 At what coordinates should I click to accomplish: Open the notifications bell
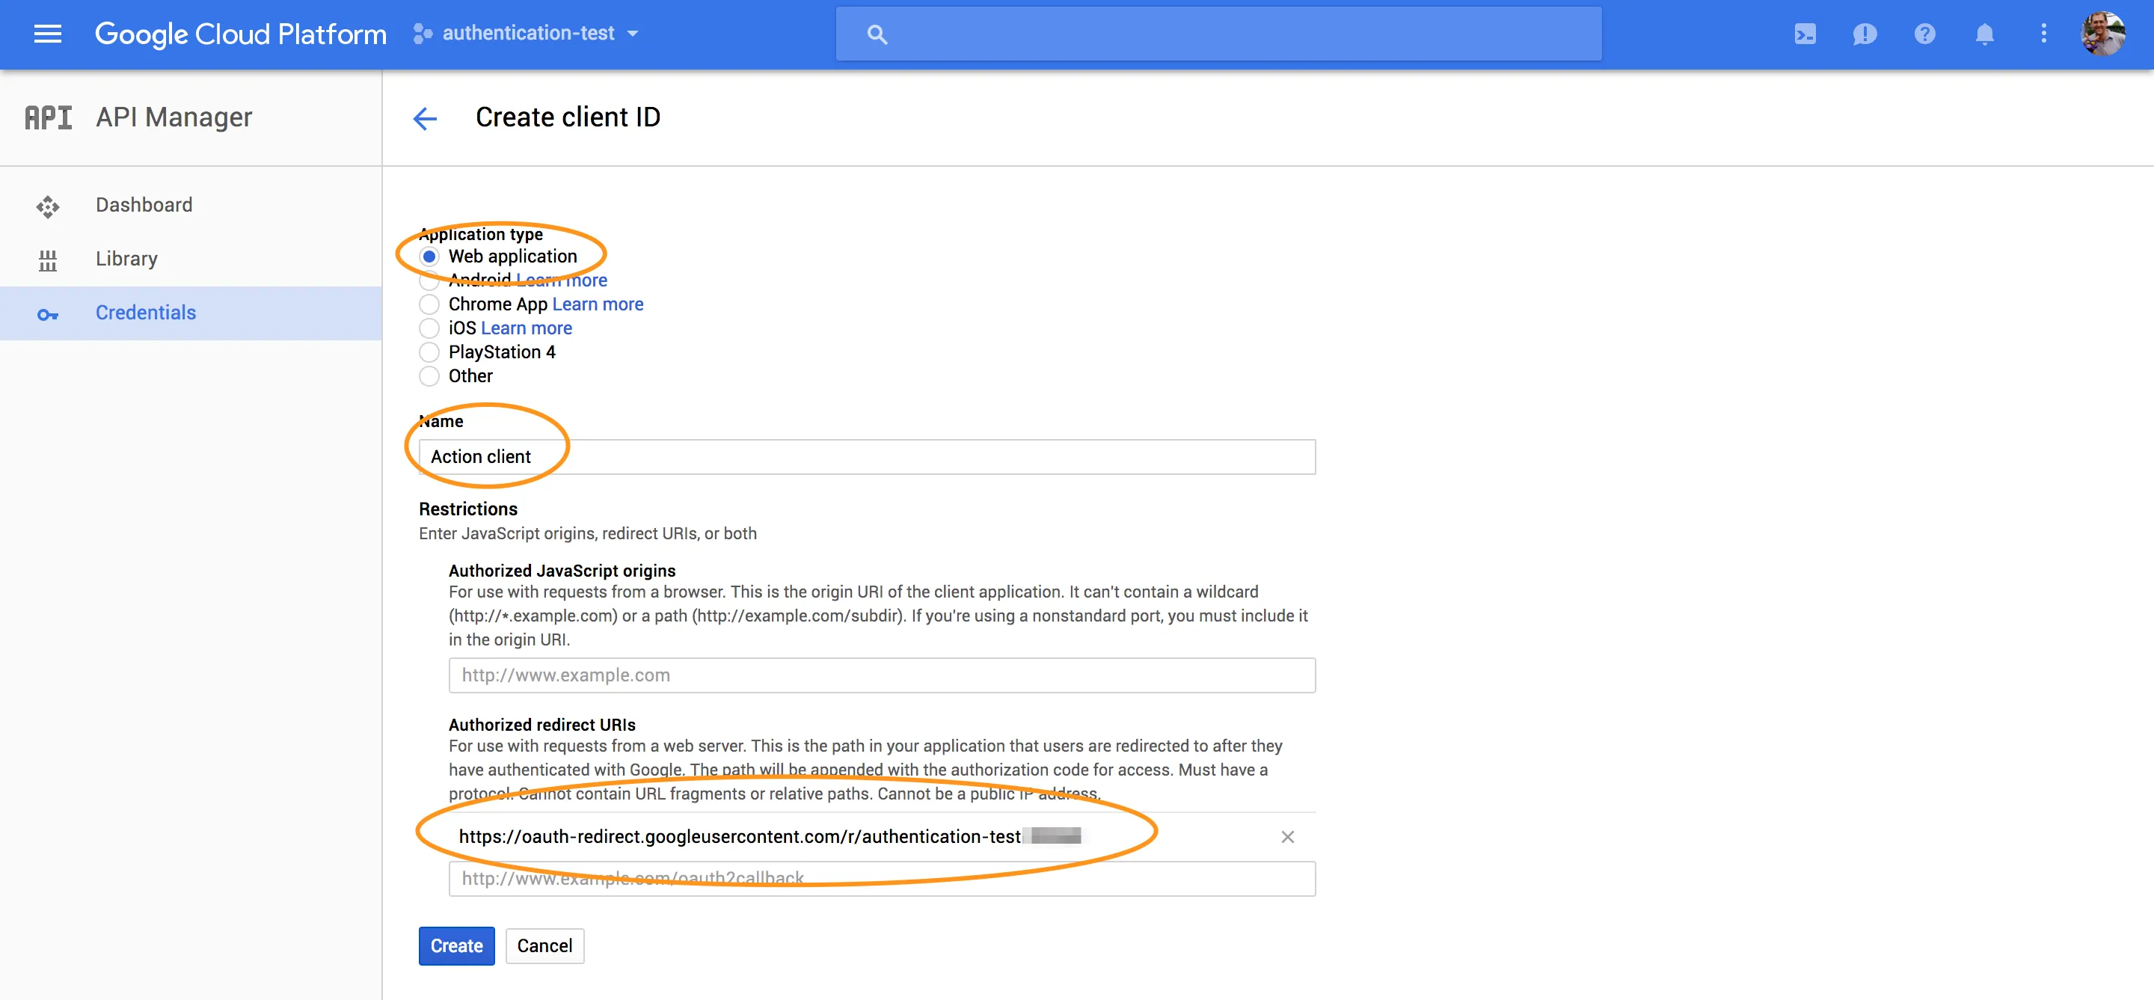(1983, 34)
